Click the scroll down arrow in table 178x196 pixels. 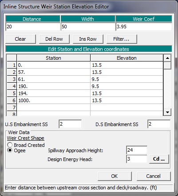tap(167, 112)
